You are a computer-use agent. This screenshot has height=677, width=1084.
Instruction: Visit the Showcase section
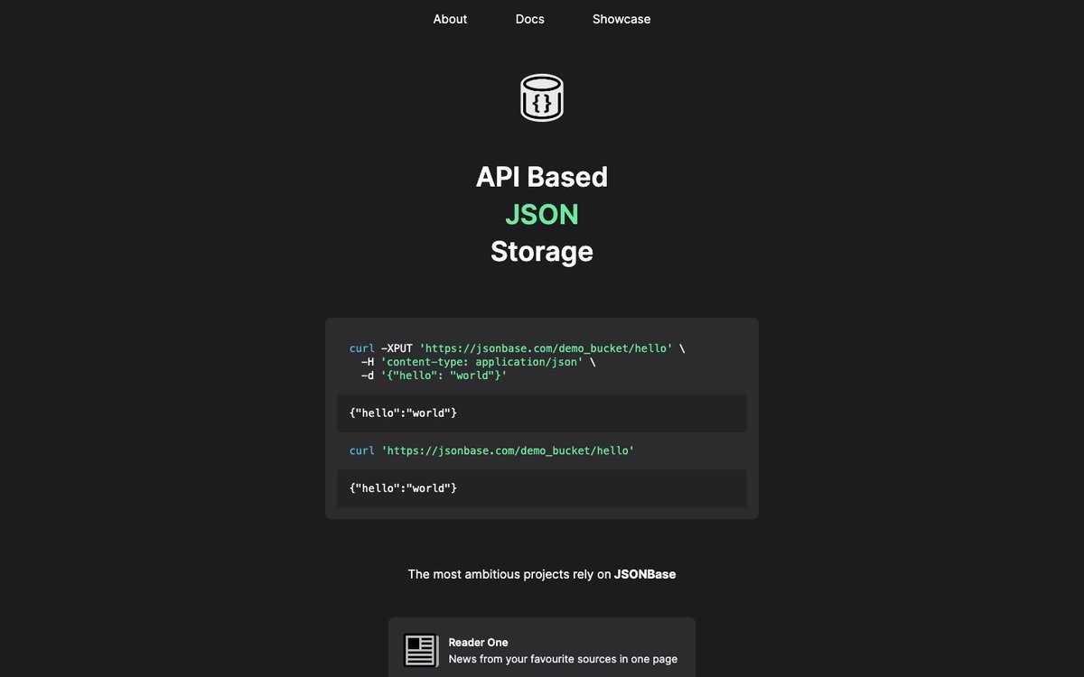coord(621,19)
